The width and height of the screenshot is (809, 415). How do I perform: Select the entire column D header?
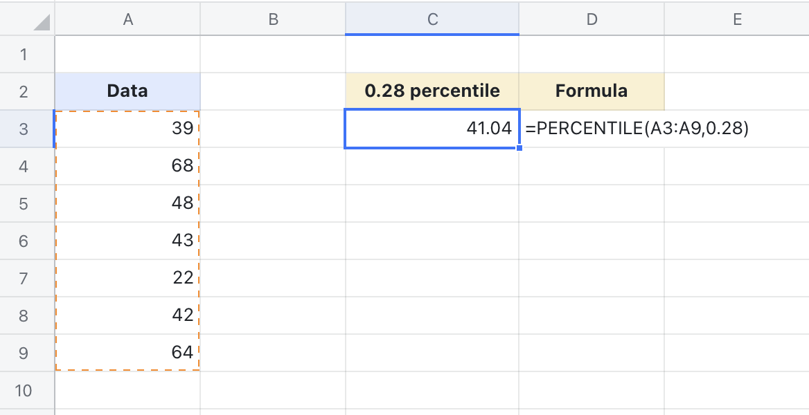(592, 19)
